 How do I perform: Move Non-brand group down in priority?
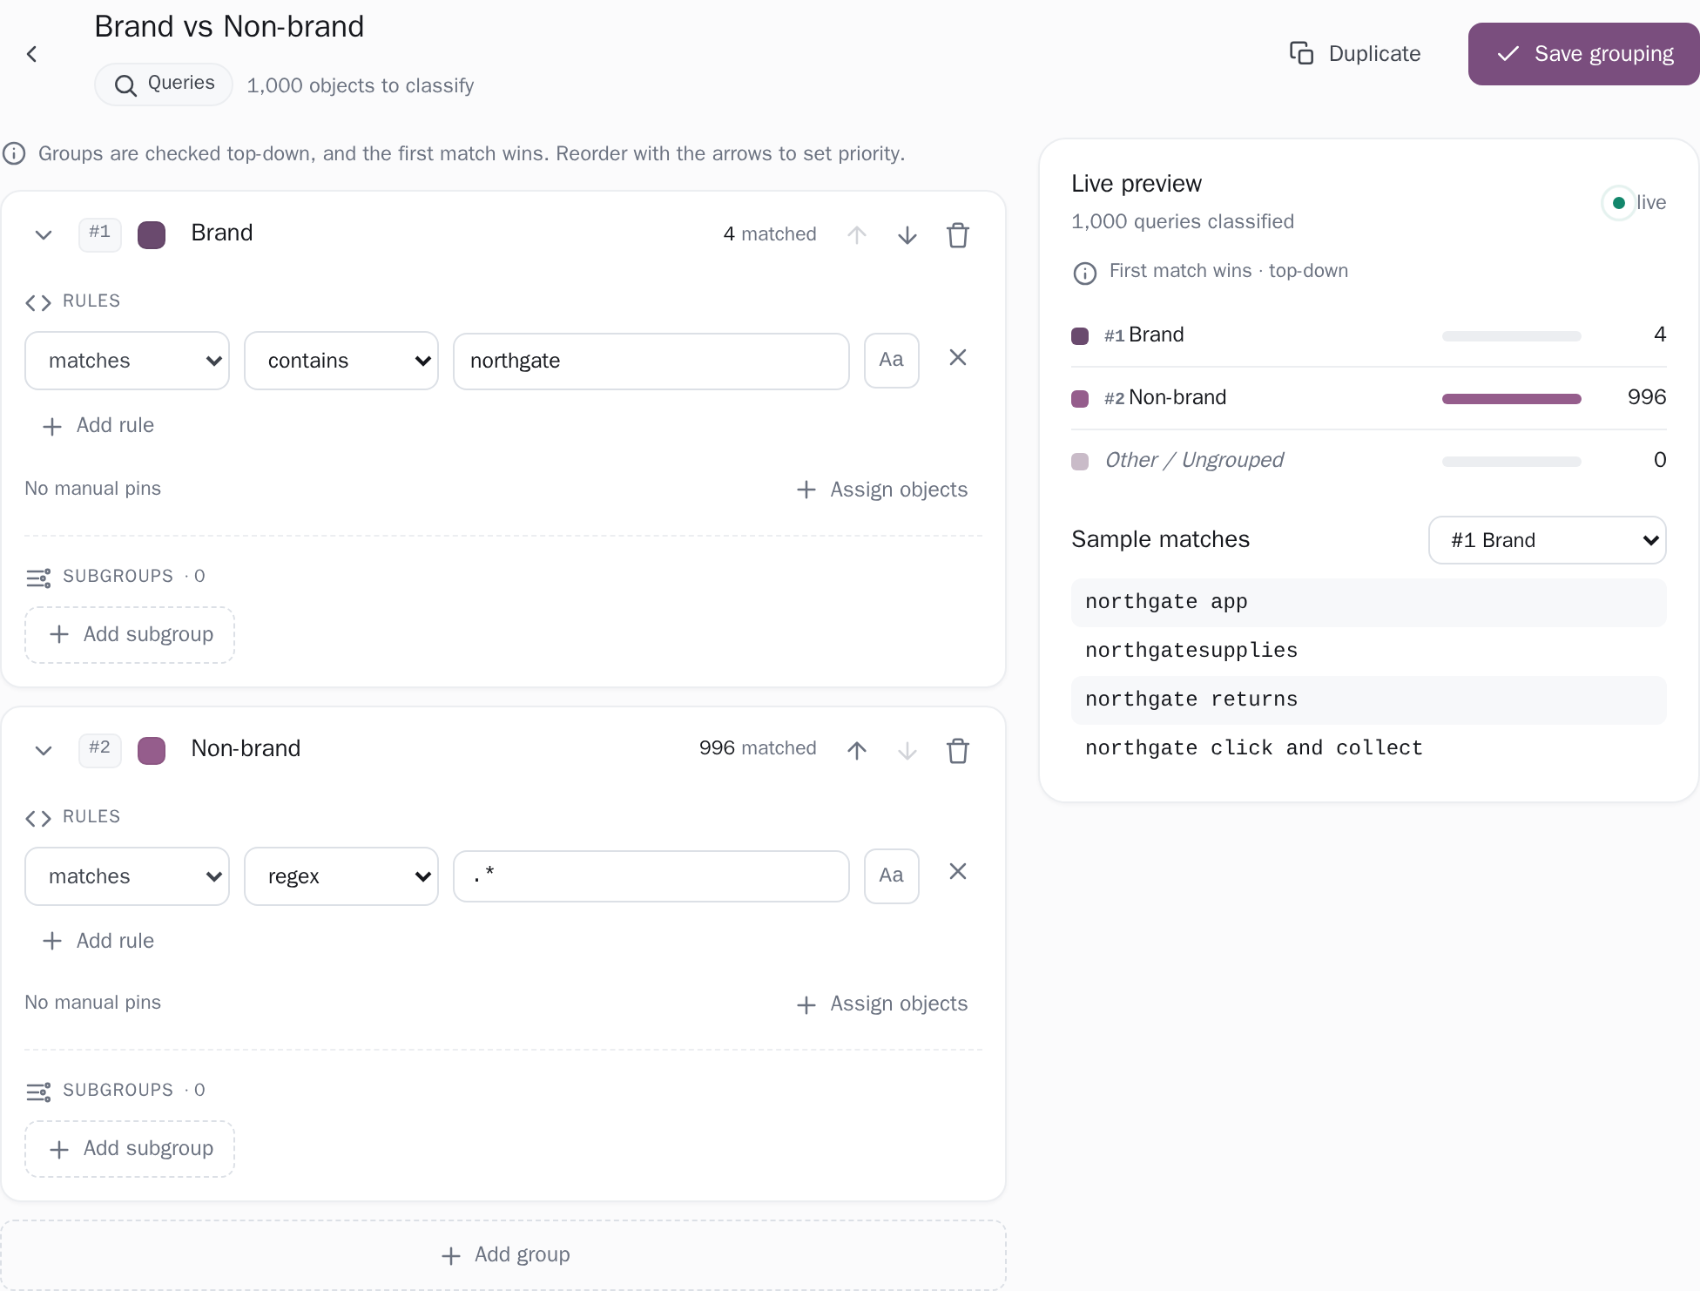pos(907,750)
